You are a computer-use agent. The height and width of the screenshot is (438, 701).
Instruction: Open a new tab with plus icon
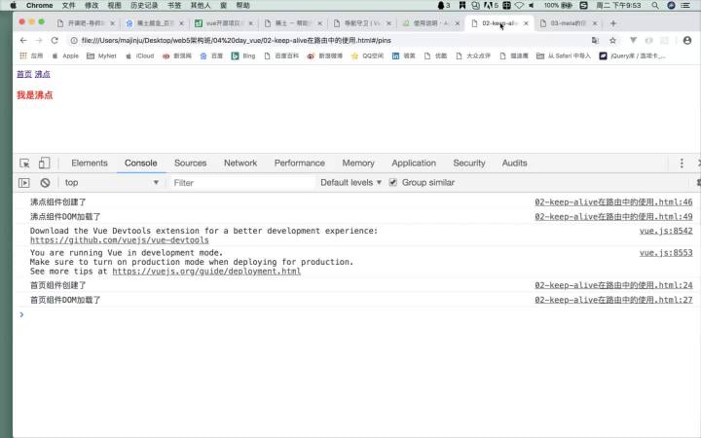coord(613,23)
